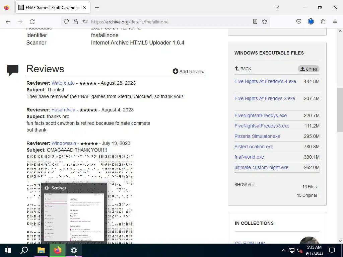The height and width of the screenshot is (257, 343).
Task: Open reviewer Hasan Alcu's profile
Action: tap(63, 110)
